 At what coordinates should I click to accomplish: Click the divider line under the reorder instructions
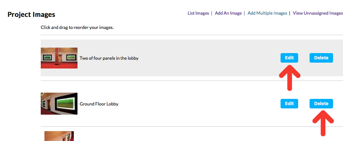[192, 35]
